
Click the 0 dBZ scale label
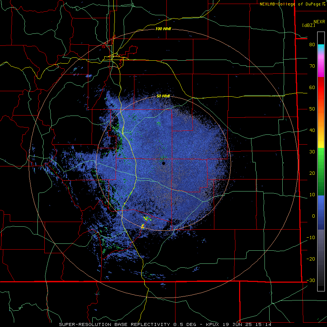pyautogui.click(x=314, y=216)
